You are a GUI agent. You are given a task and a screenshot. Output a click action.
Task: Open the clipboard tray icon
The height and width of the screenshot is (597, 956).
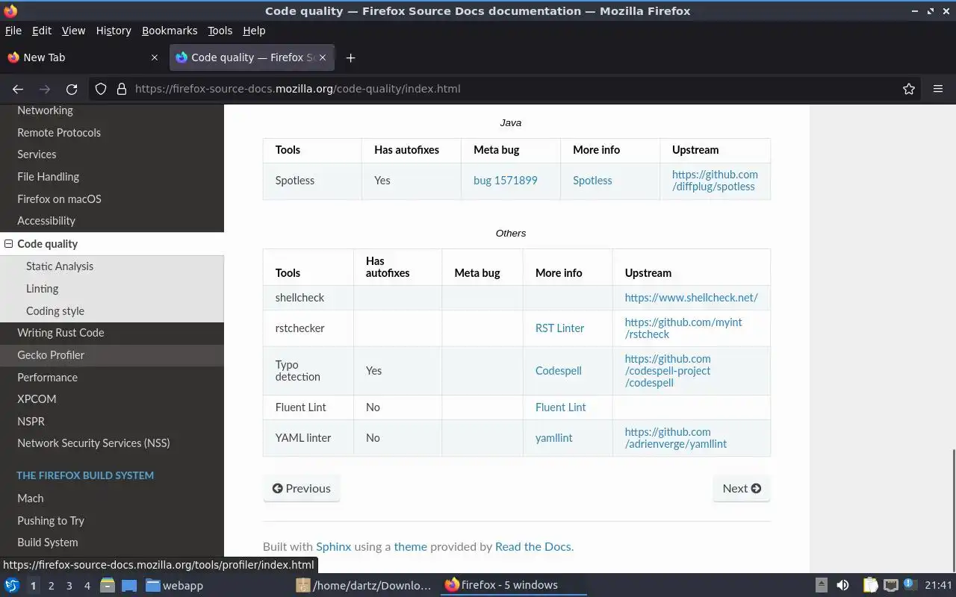(870, 585)
